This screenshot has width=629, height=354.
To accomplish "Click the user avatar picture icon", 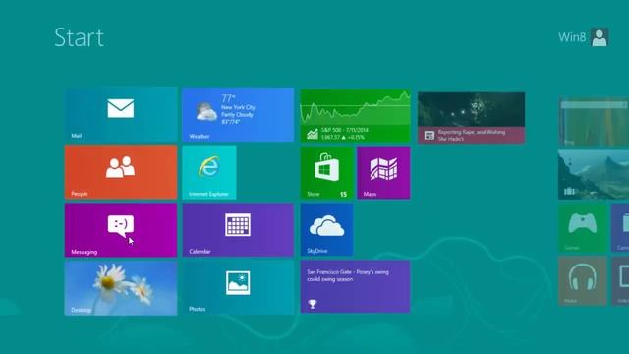I will pos(600,37).
